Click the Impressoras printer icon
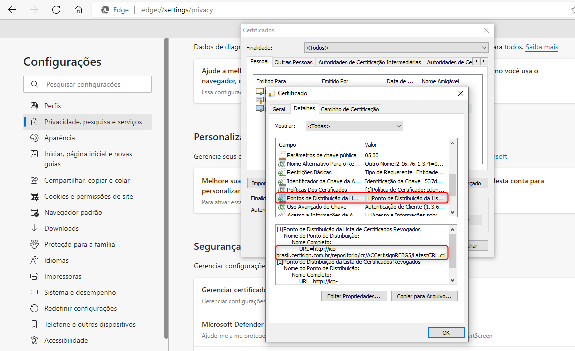This screenshot has width=575, height=351. 34,276
